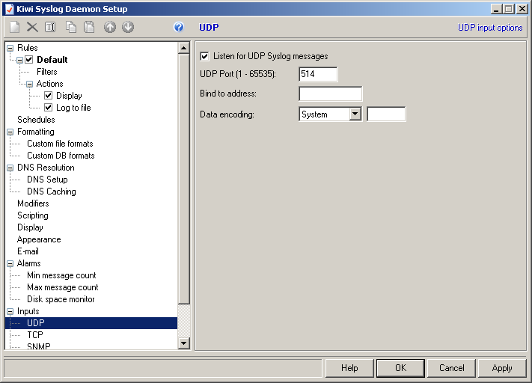Collapse the Default rule node
The width and height of the screenshot is (532, 383).
[x=19, y=60]
